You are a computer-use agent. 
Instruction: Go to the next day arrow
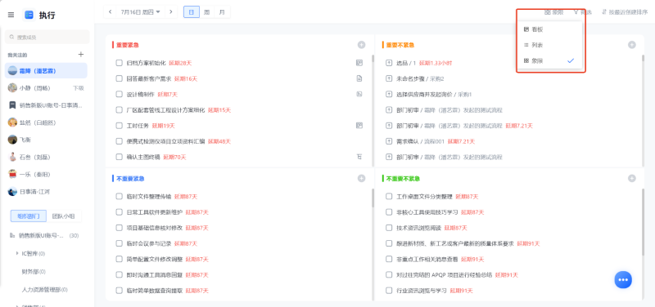[170, 12]
